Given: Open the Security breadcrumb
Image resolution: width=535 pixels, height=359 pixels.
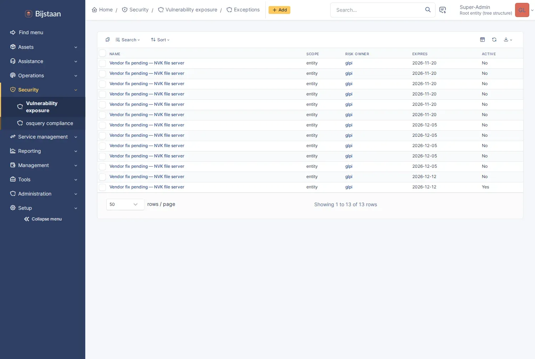Looking at the screenshot, I should tap(135, 10).
